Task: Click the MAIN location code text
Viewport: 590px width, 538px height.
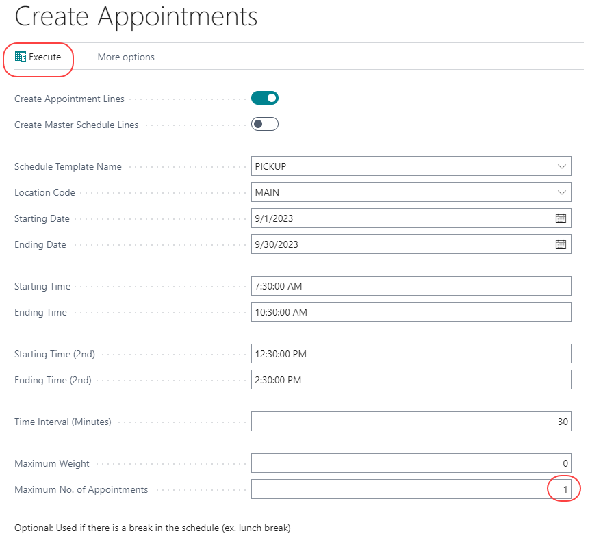Action: click(x=267, y=192)
